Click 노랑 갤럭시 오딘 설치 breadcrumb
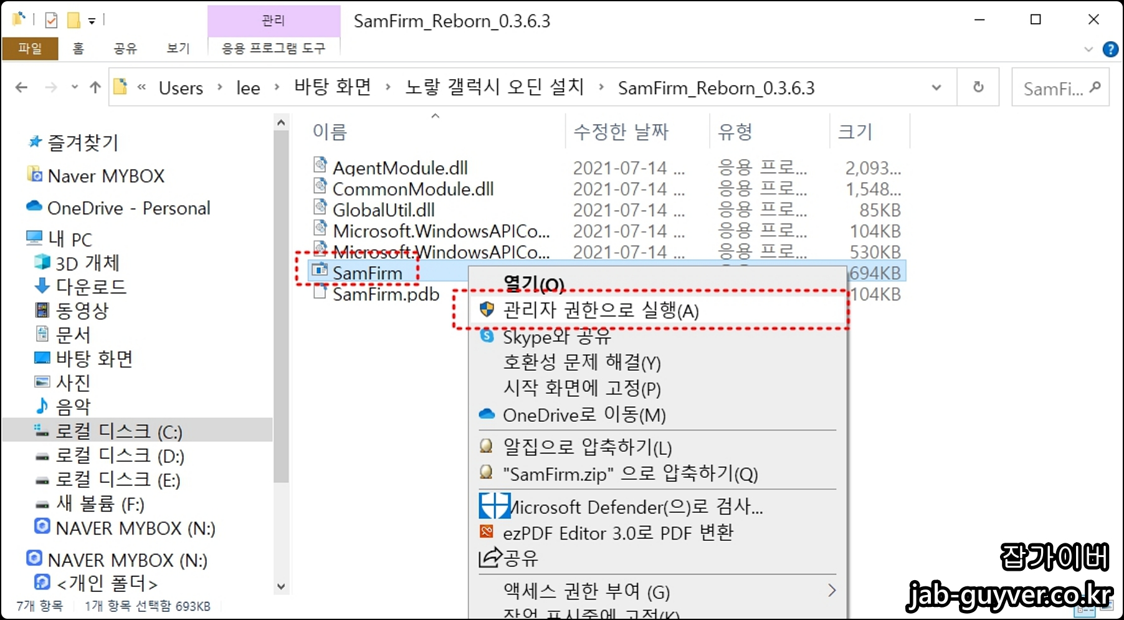The image size is (1124, 620). click(495, 87)
